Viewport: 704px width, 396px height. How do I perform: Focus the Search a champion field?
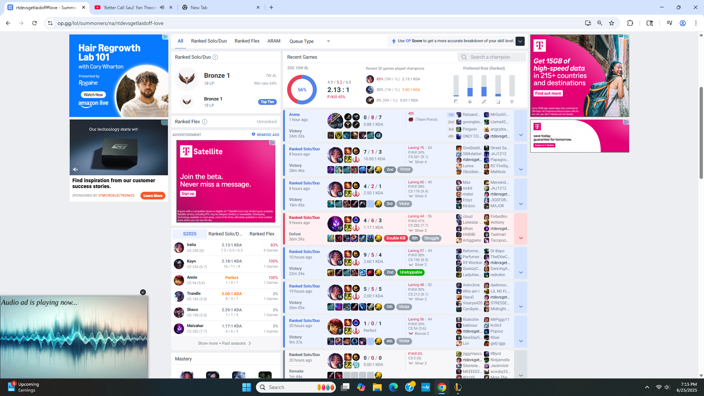tap(492, 57)
